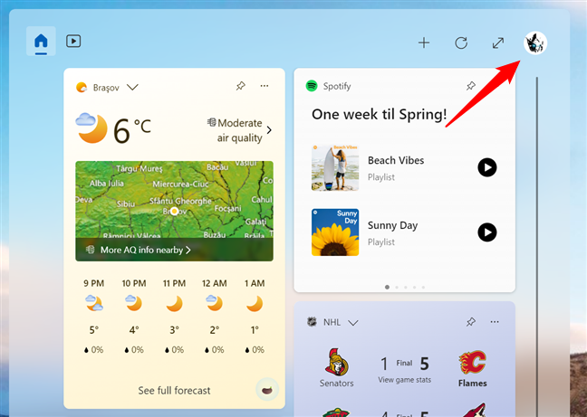Open More AQ info nearby
Image resolution: width=587 pixels, height=417 pixels.
pyautogui.click(x=146, y=250)
